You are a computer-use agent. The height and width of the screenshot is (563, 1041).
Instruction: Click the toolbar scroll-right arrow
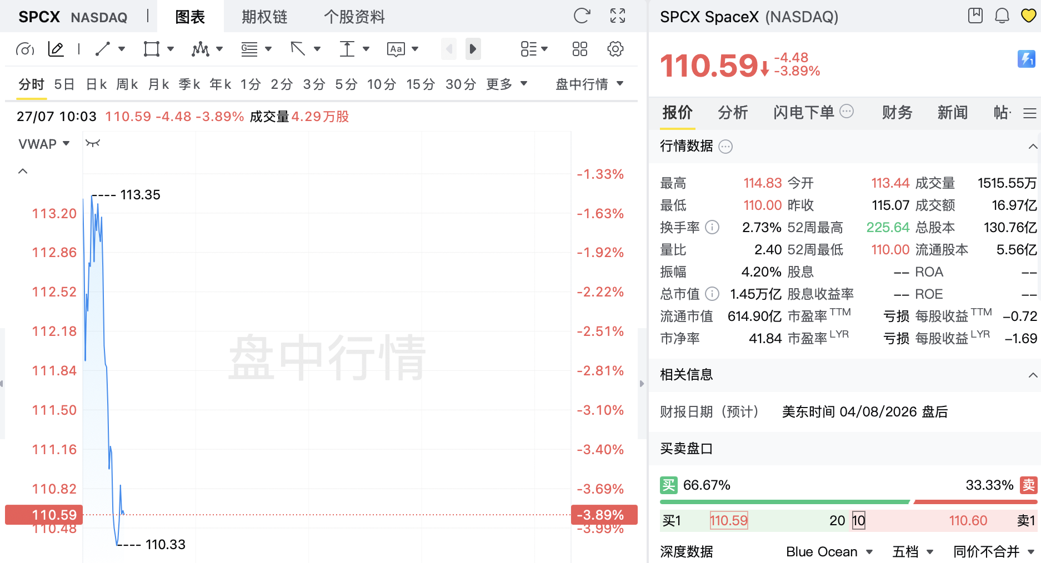[473, 49]
